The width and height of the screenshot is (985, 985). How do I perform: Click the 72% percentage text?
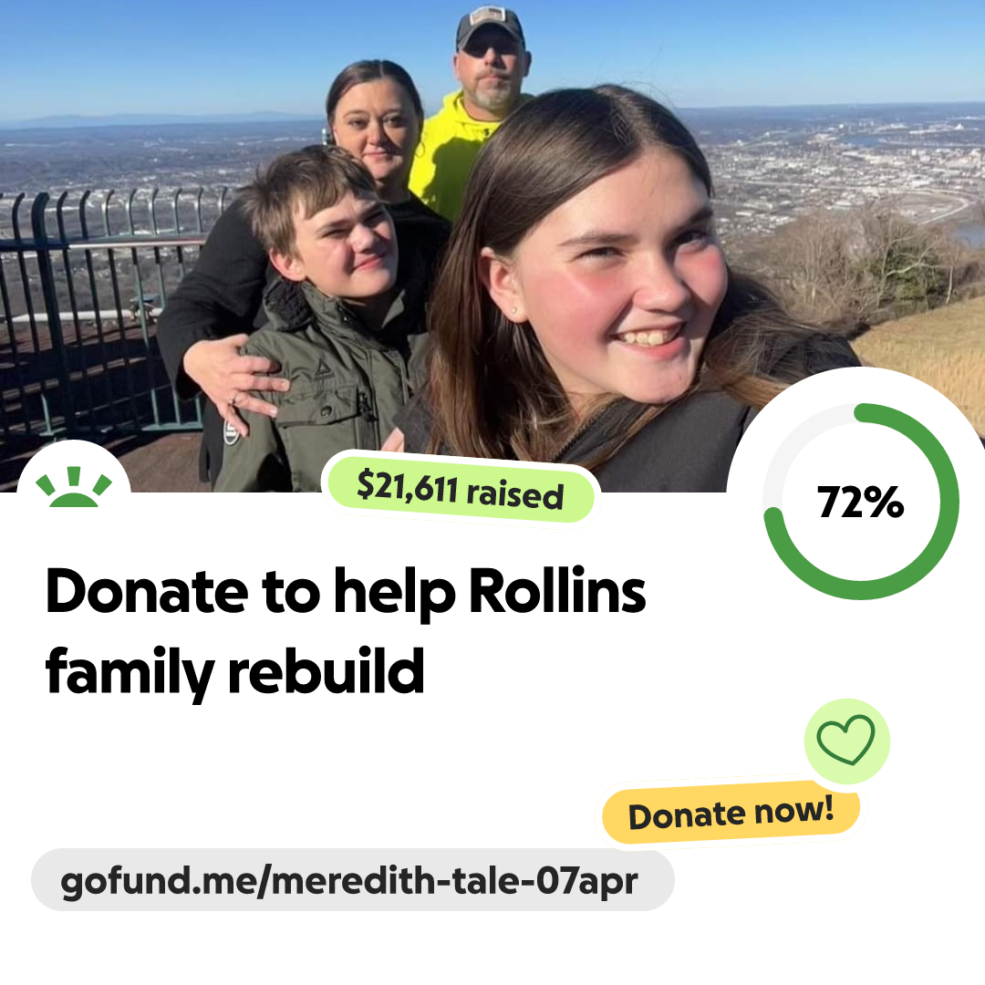pos(861,503)
